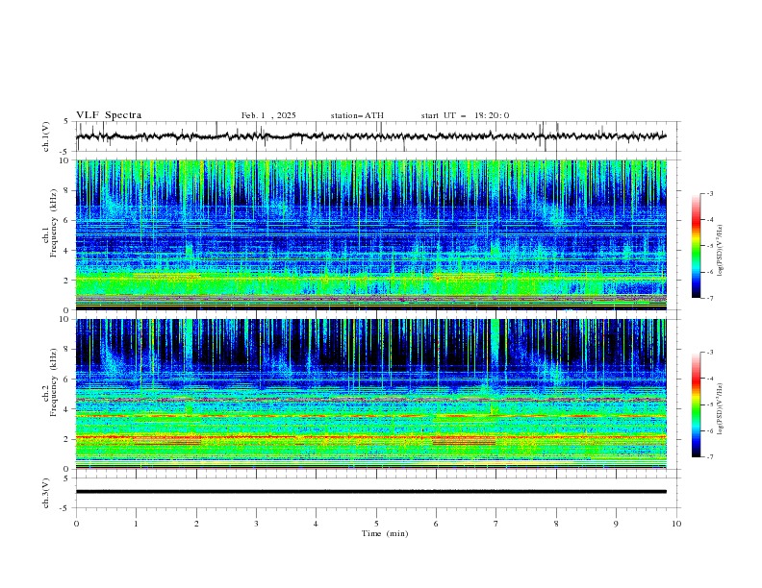
Task: Click the "8" tick on the time axis
Action: pyautogui.click(x=556, y=524)
